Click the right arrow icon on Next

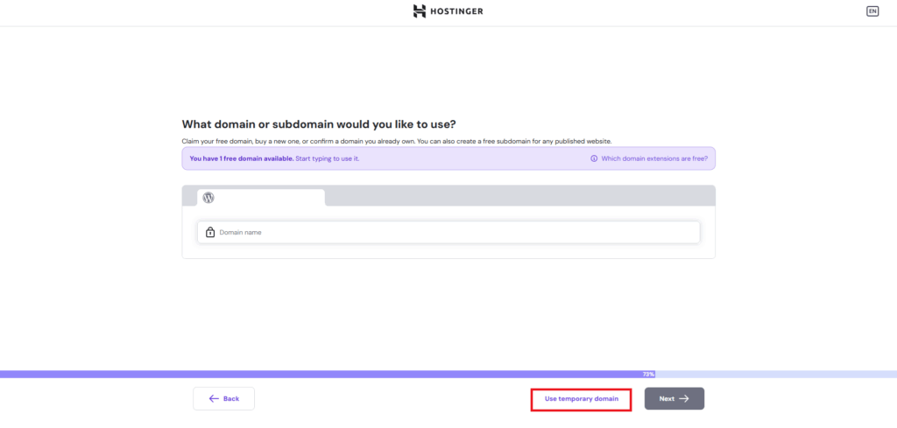(x=684, y=398)
